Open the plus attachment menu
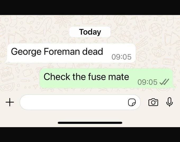The image size is (180, 142). coord(10,102)
